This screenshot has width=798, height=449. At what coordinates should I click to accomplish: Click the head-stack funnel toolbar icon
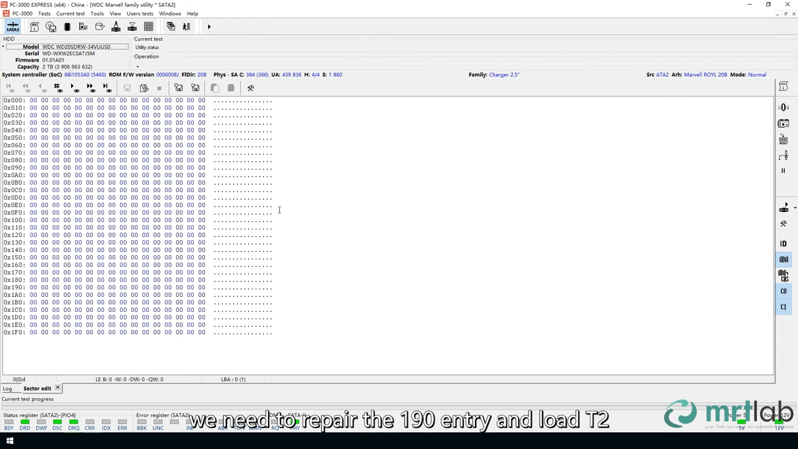pos(132,27)
